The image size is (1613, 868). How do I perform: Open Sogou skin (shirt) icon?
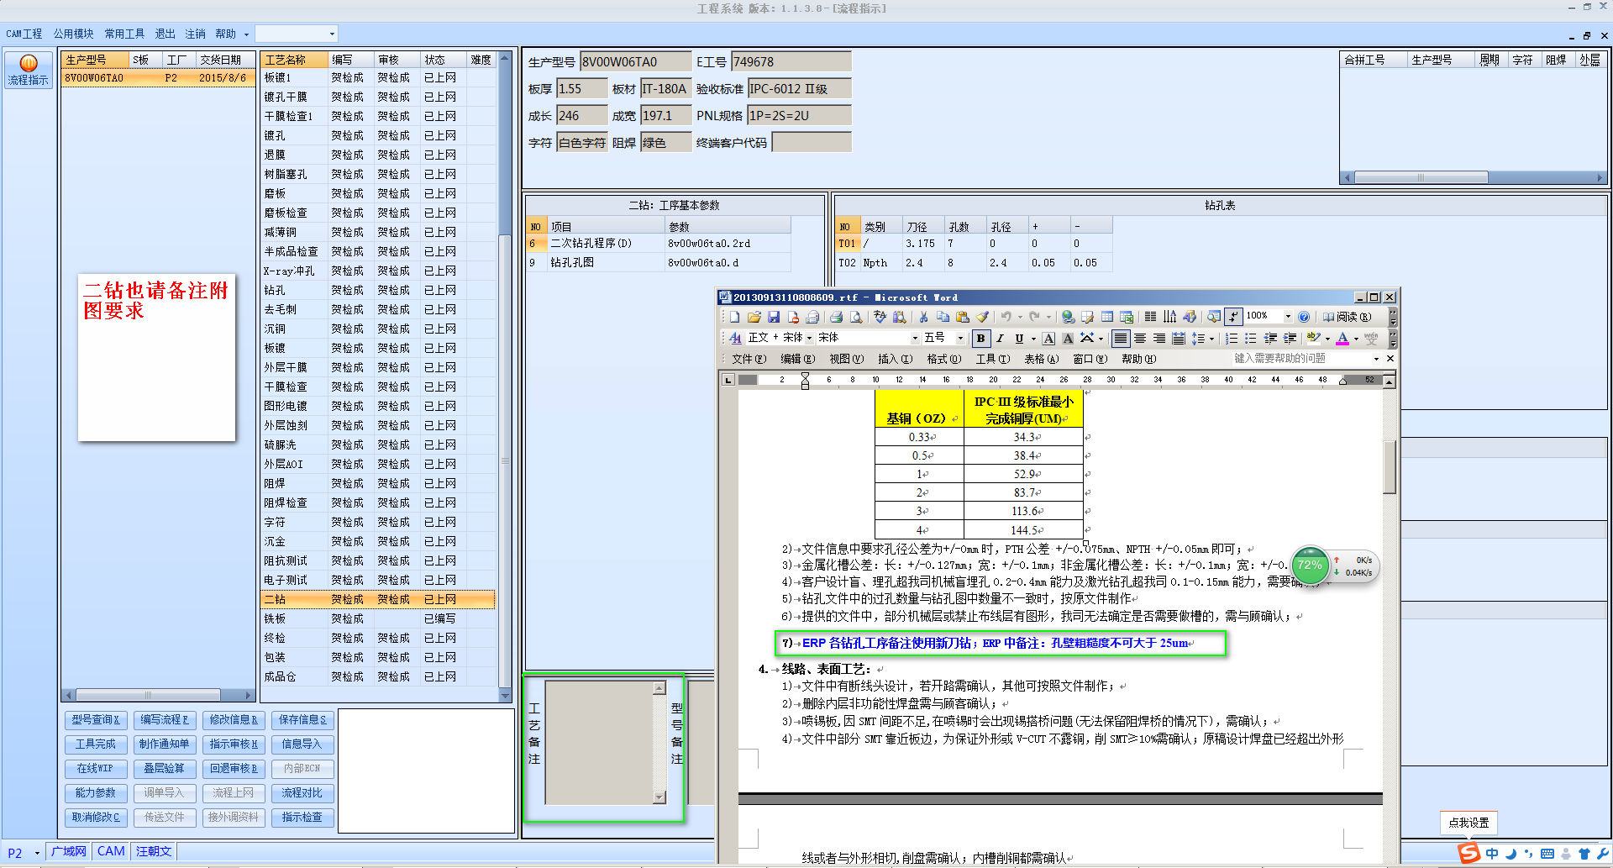point(1584,854)
